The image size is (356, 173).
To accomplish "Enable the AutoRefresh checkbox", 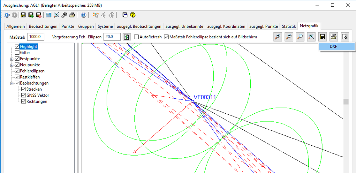I will (x=136, y=37).
